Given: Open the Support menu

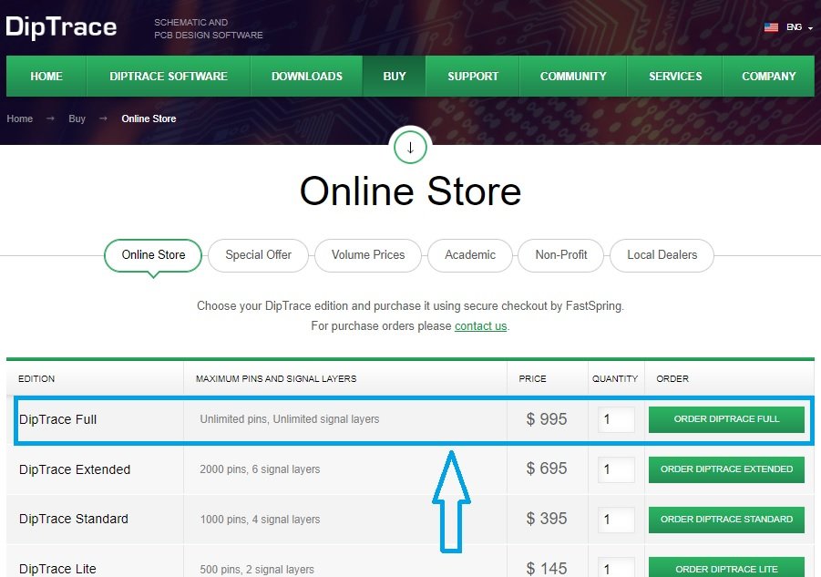Looking at the screenshot, I should tap(473, 77).
